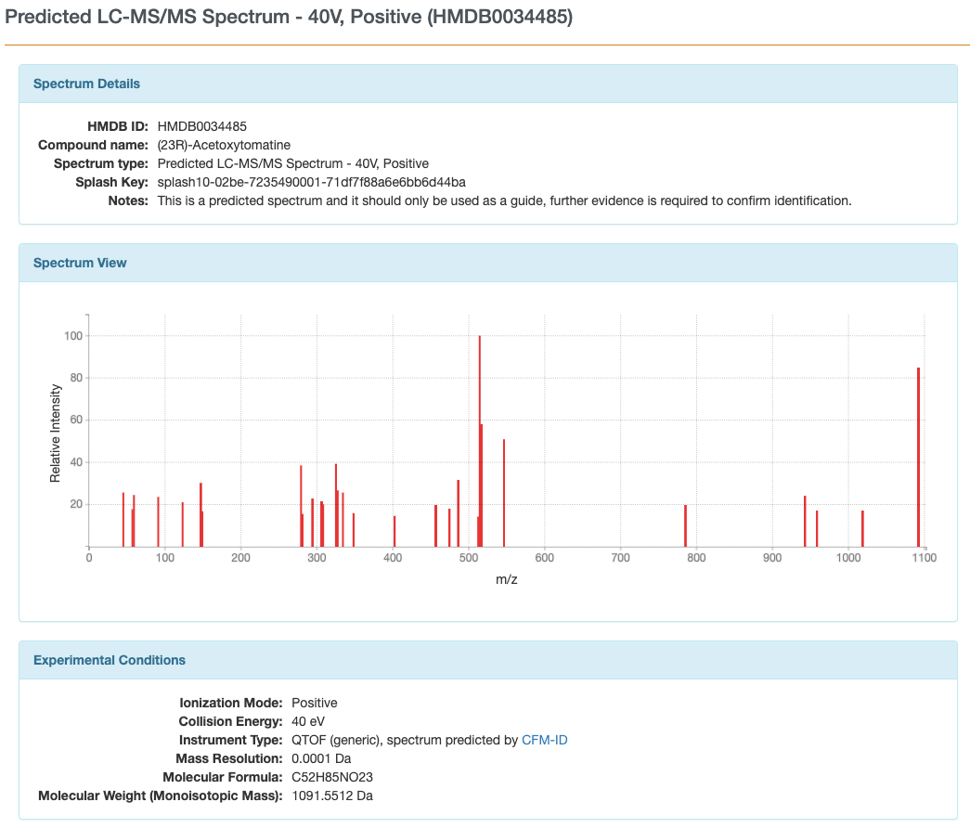Open the CFM-ID link
Viewport: 970px width, 828px height.
(x=545, y=740)
